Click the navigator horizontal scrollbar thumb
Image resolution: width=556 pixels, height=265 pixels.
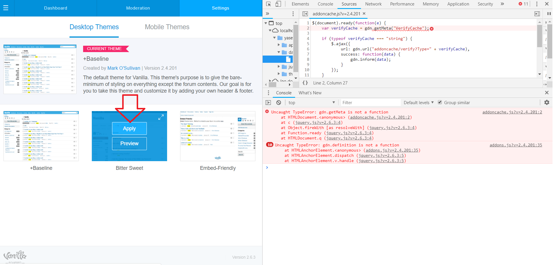tap(272, 85)
